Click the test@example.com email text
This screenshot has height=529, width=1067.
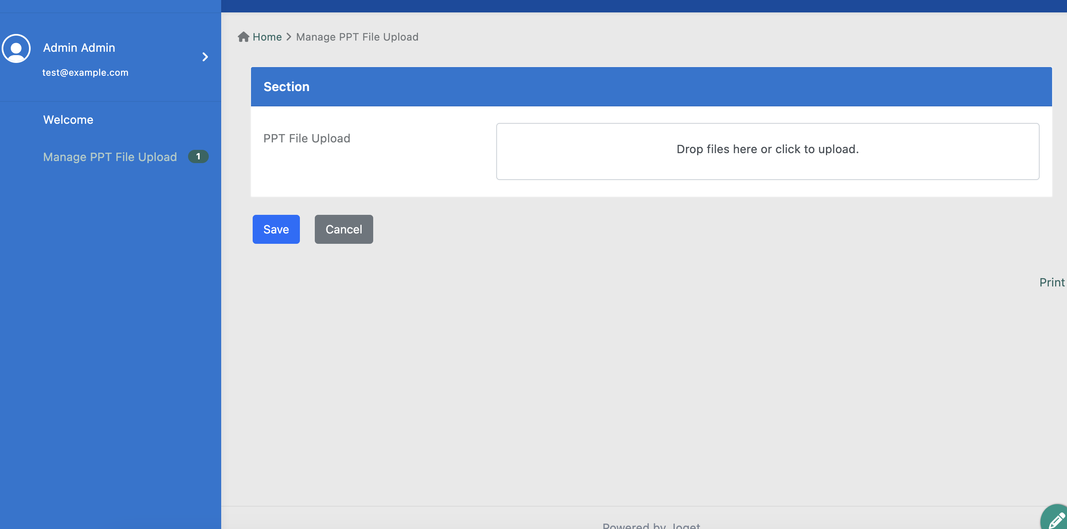tap(85, 72)
